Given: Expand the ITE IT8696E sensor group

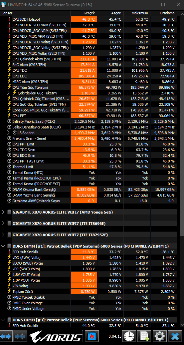Looking at the screenshot, I should point(3,224).
